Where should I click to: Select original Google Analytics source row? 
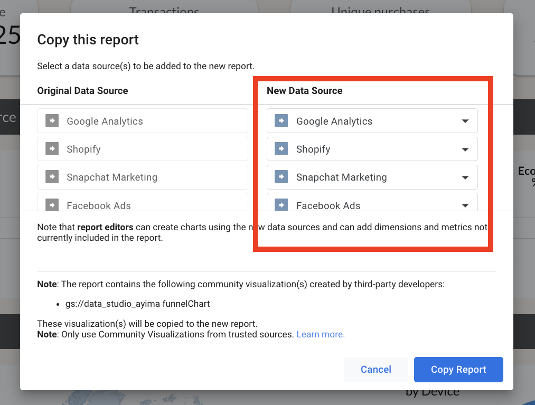[143, 121]
